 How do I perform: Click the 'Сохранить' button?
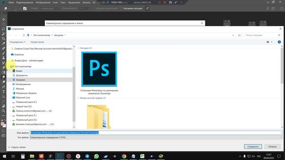point(253,147)
